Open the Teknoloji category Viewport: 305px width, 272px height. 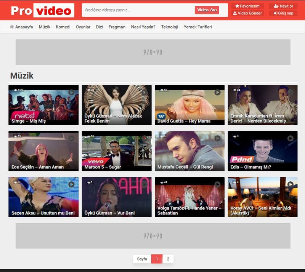pyautogui.click(x=169, y=27)
